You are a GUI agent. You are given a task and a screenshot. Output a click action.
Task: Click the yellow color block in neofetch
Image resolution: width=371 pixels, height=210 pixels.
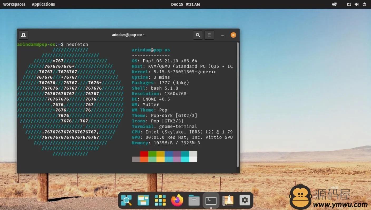160,154
